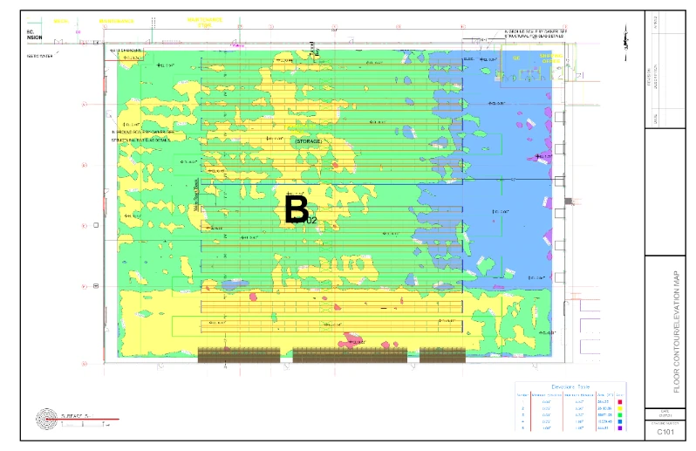Click the yellow SHIPPING OFFICE label
The image size is (696, 451).
[551, 58]
